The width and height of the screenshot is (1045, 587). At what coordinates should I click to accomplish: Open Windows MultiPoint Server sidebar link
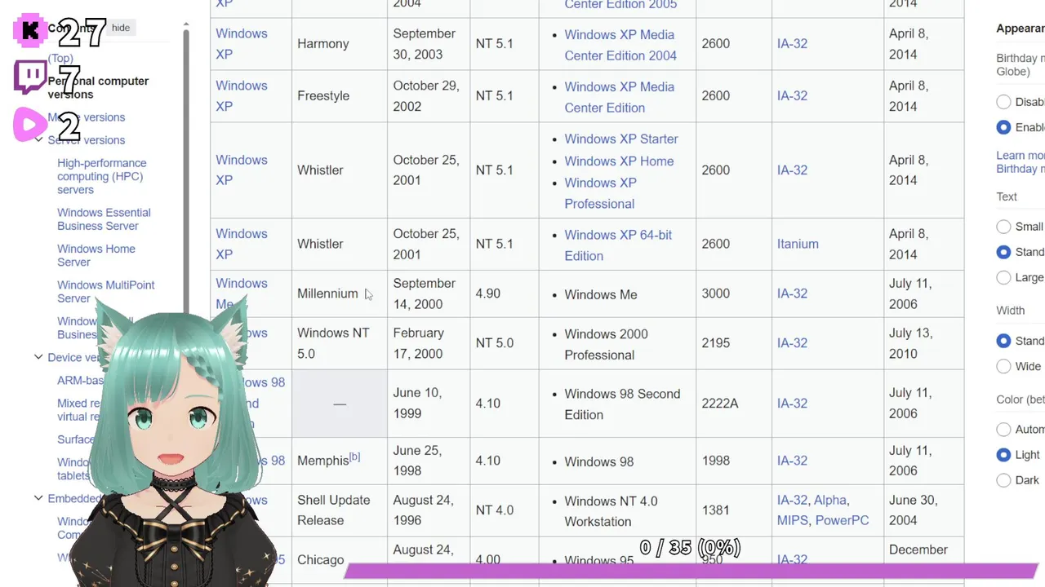106,291
